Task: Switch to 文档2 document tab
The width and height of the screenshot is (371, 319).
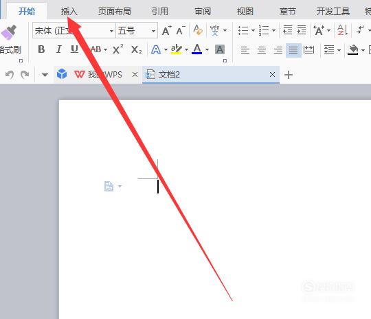Action: tap(211, 75)
